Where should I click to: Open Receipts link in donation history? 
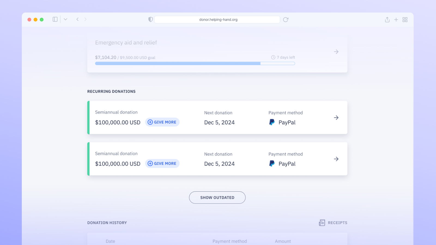click(333, 223)
